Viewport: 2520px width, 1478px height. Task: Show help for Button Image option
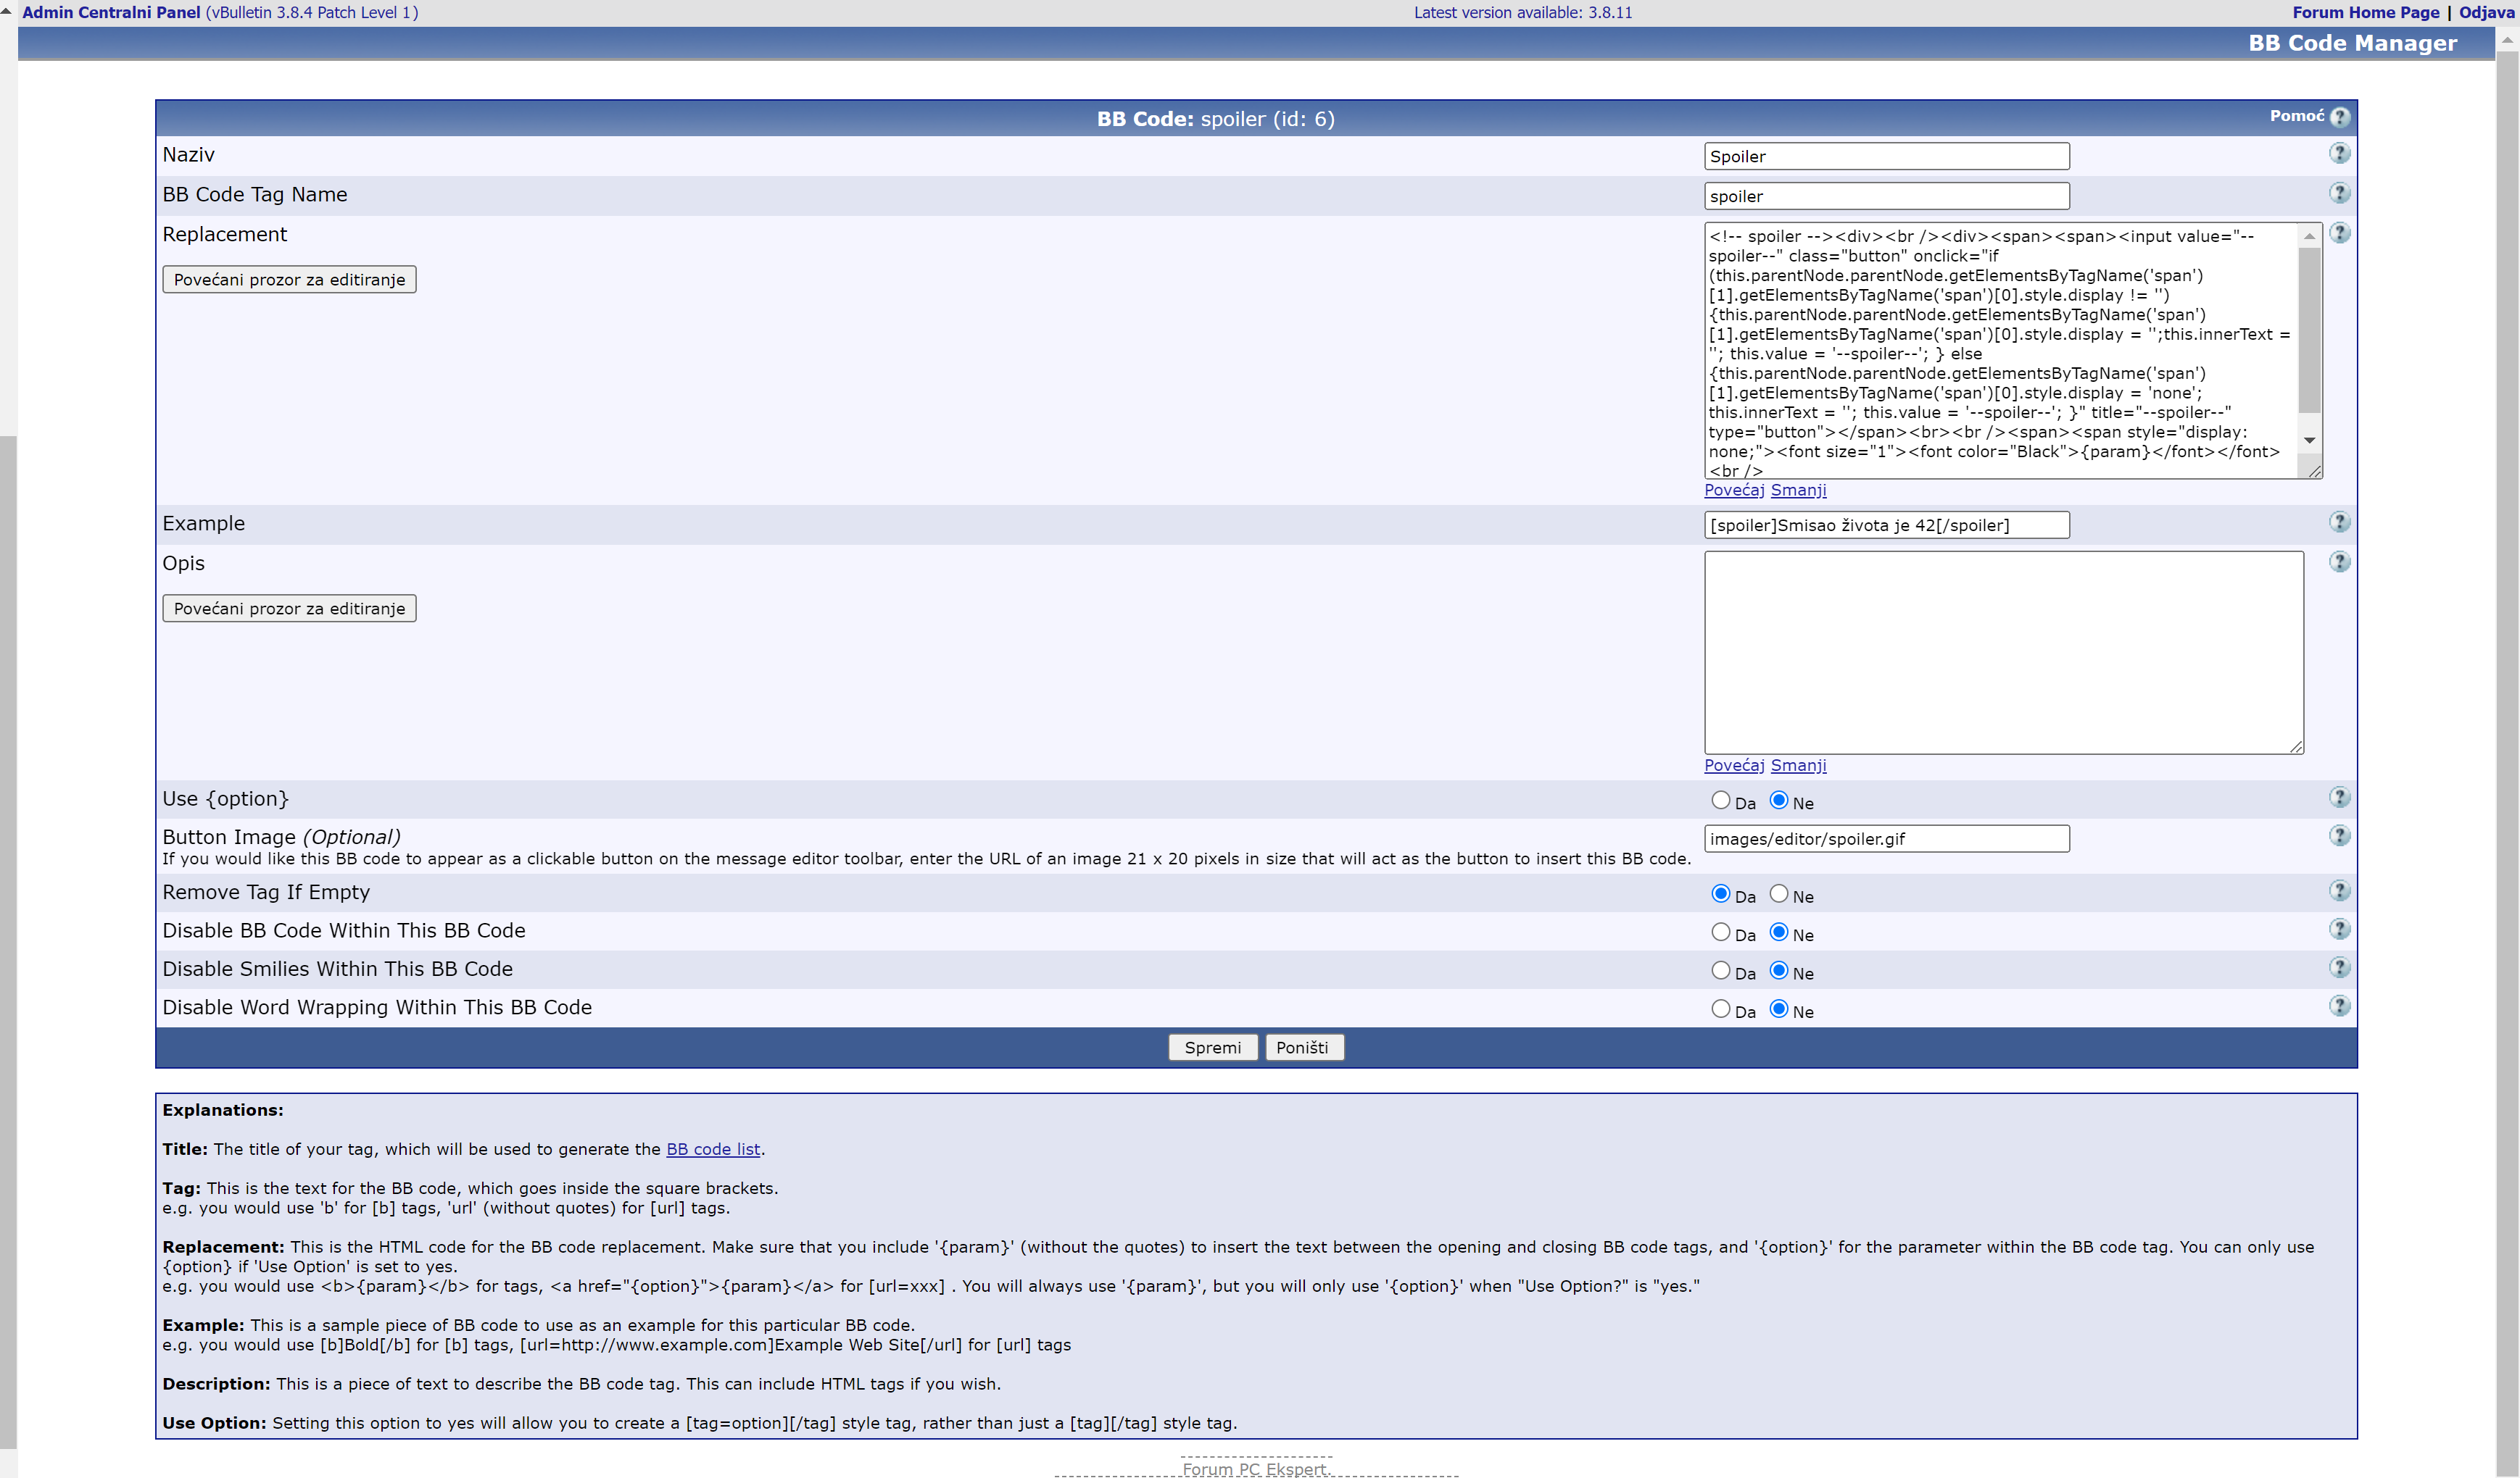click(2339, 835)
